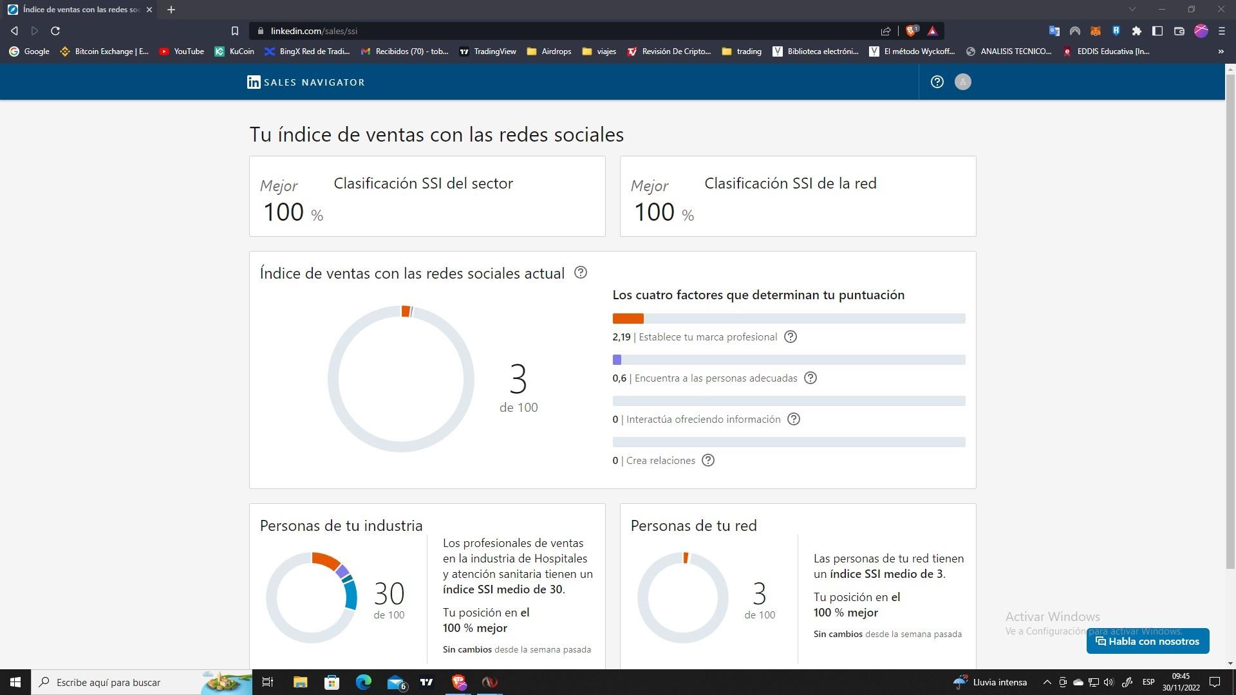Click help icon beside Índice de ventas actual
The image size is (1236, 695).
click(x=580, y=272)
